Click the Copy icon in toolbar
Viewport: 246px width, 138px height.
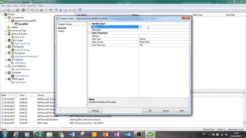click(x=65, y=10)
